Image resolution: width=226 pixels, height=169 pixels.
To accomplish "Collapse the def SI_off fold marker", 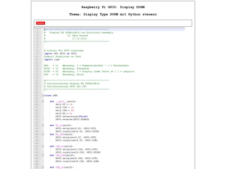I will (43, 134).
